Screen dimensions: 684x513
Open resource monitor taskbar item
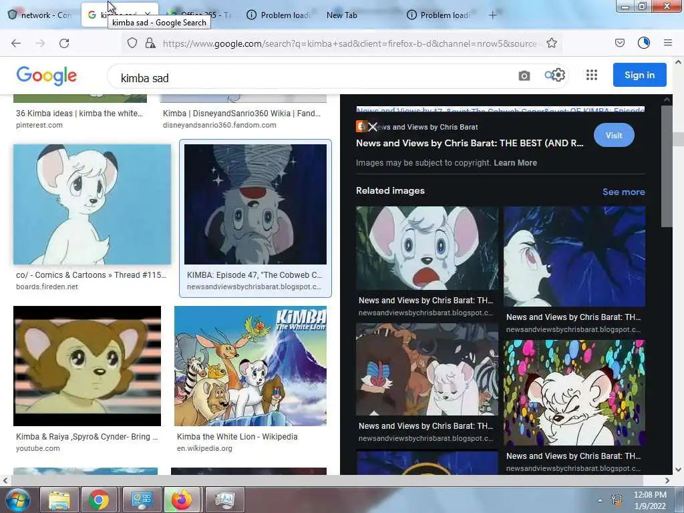[224, 500]
